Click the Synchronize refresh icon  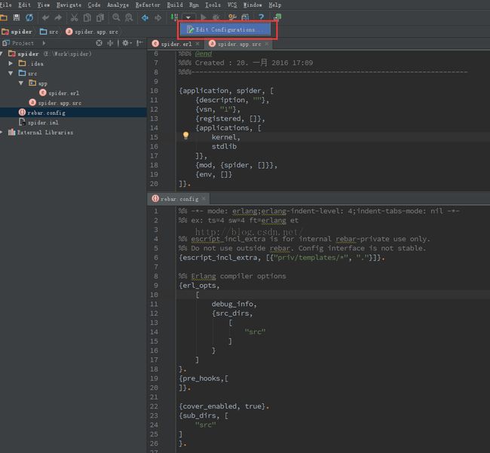click(x=29, y=18)
